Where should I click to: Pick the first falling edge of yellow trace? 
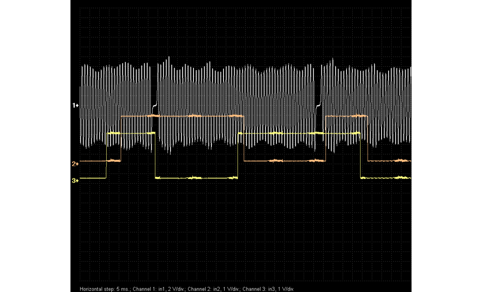(155, 155)
